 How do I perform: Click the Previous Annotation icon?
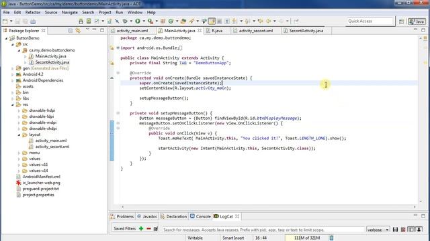247,21
